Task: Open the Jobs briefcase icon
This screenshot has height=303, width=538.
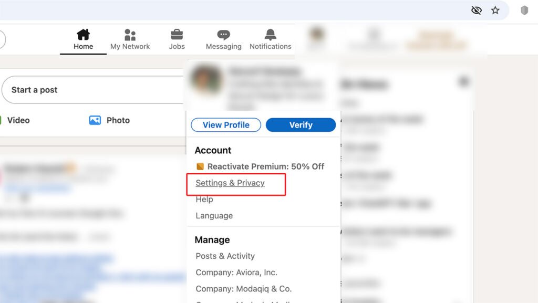Action: click(177, 35)
